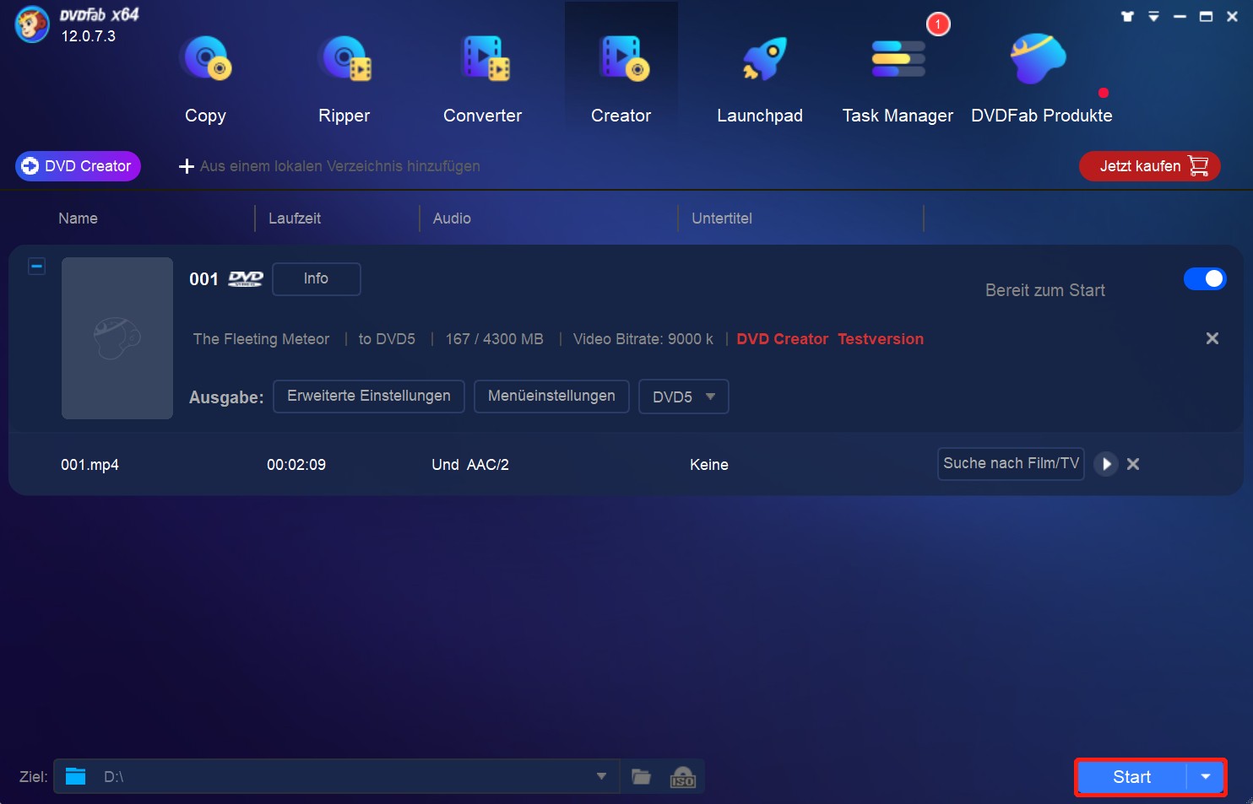
Task: Remove the 001 task with X
Action: [x=1212, y=338]
